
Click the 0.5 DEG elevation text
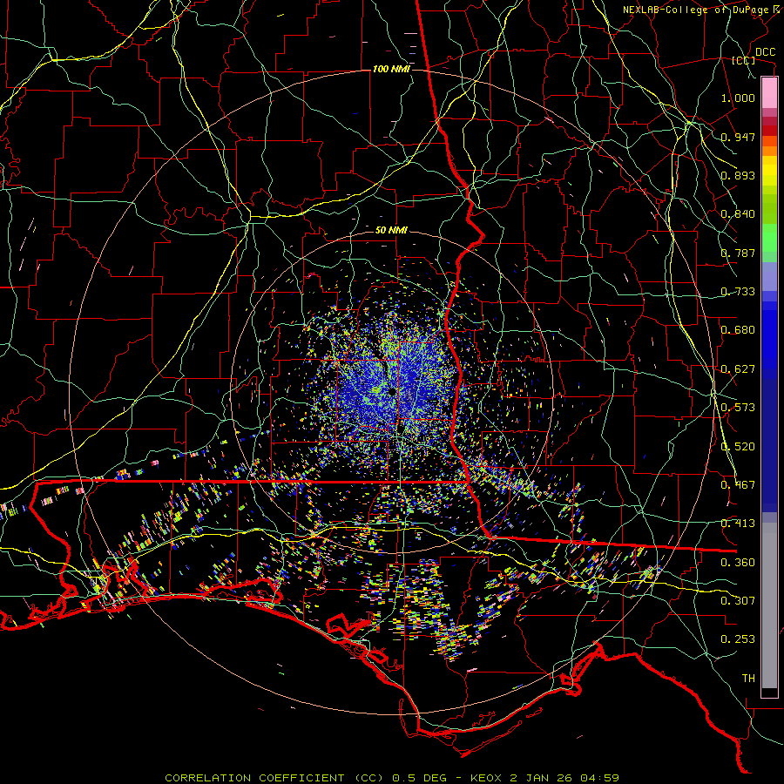point(420,778)
